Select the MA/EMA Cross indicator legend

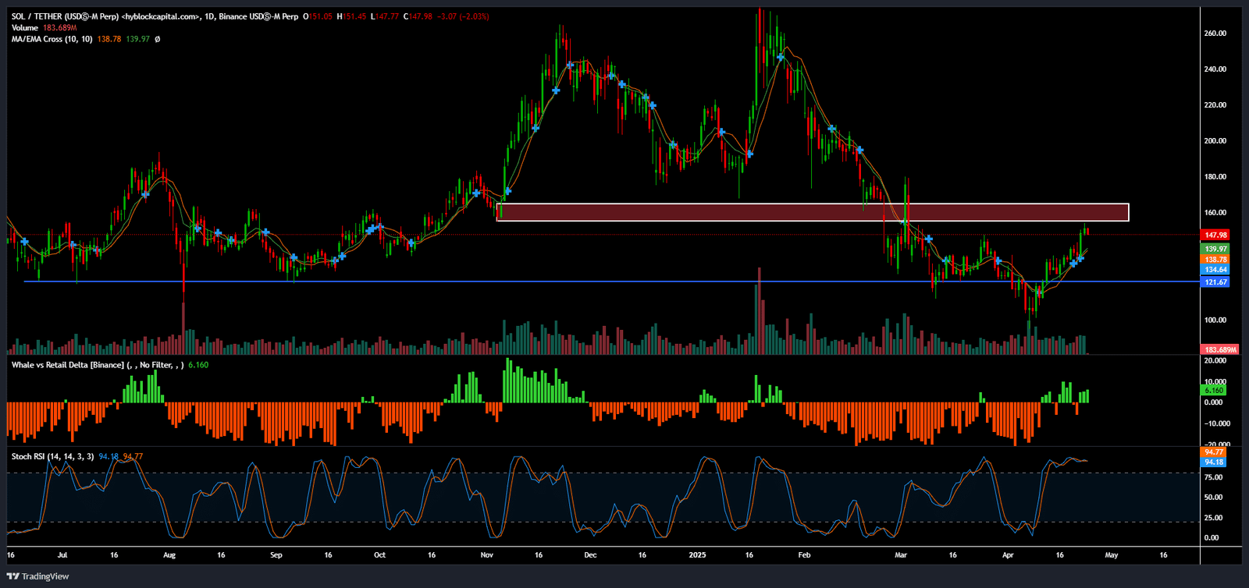[x=52, y=39]
